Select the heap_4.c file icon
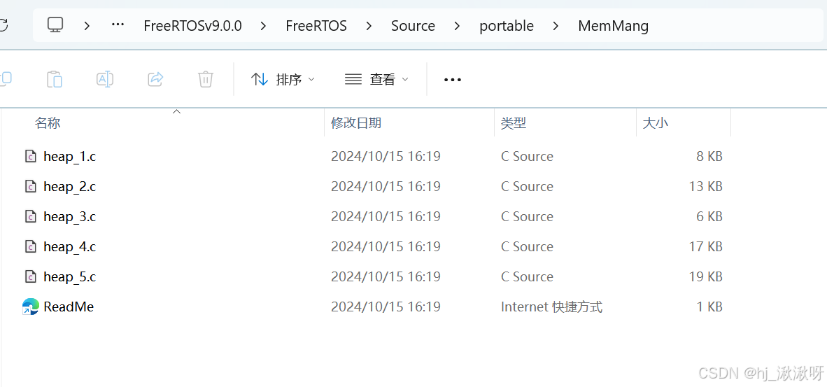This screenshot has width=827, height=387. pos(31,247)
